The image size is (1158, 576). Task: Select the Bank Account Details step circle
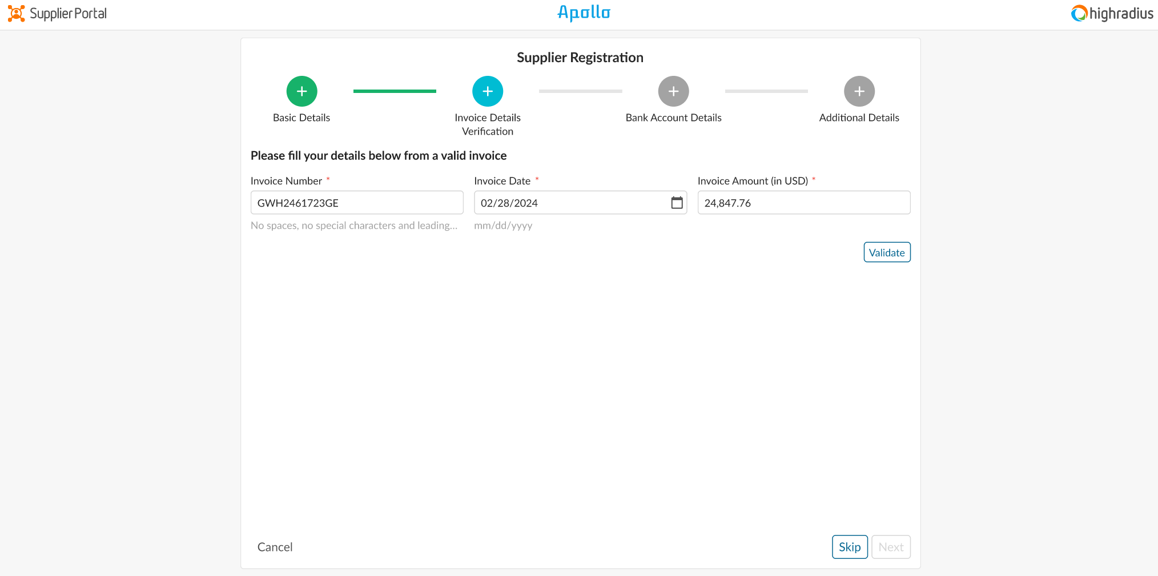click(x=673, y=91)
